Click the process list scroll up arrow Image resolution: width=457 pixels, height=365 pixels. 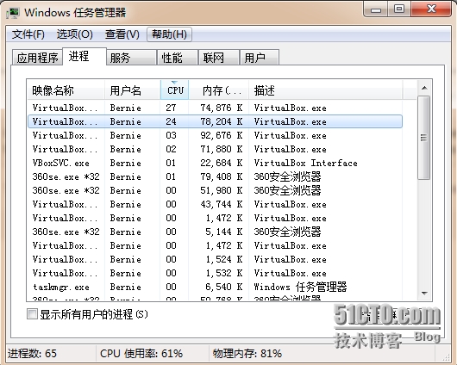pyautogui.click(x=424, y=88)
